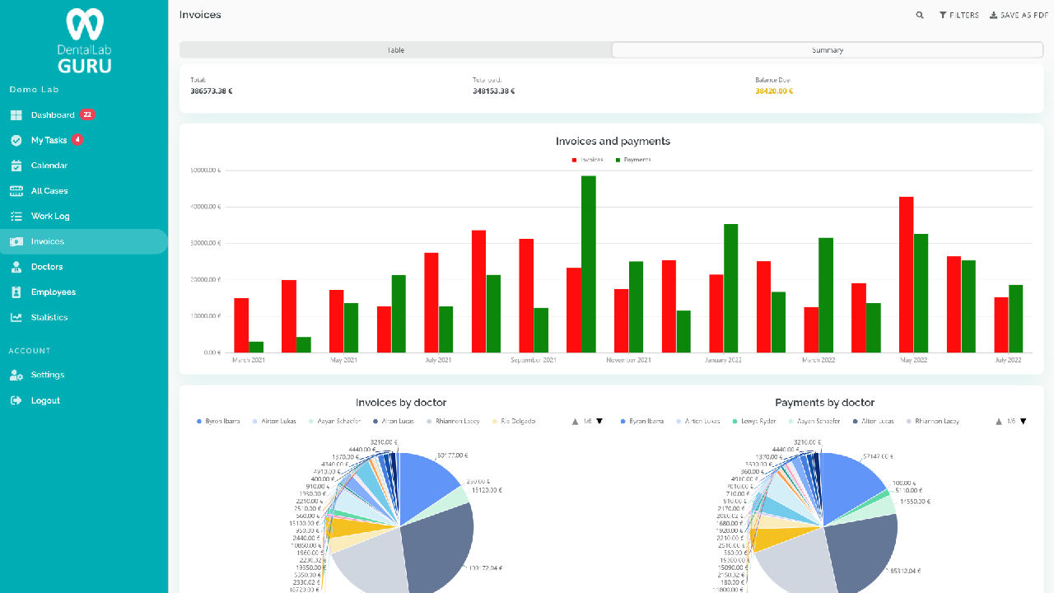Open the Work Log list icon
Viewport: 1054px width, 593px height.
[16, 217]
